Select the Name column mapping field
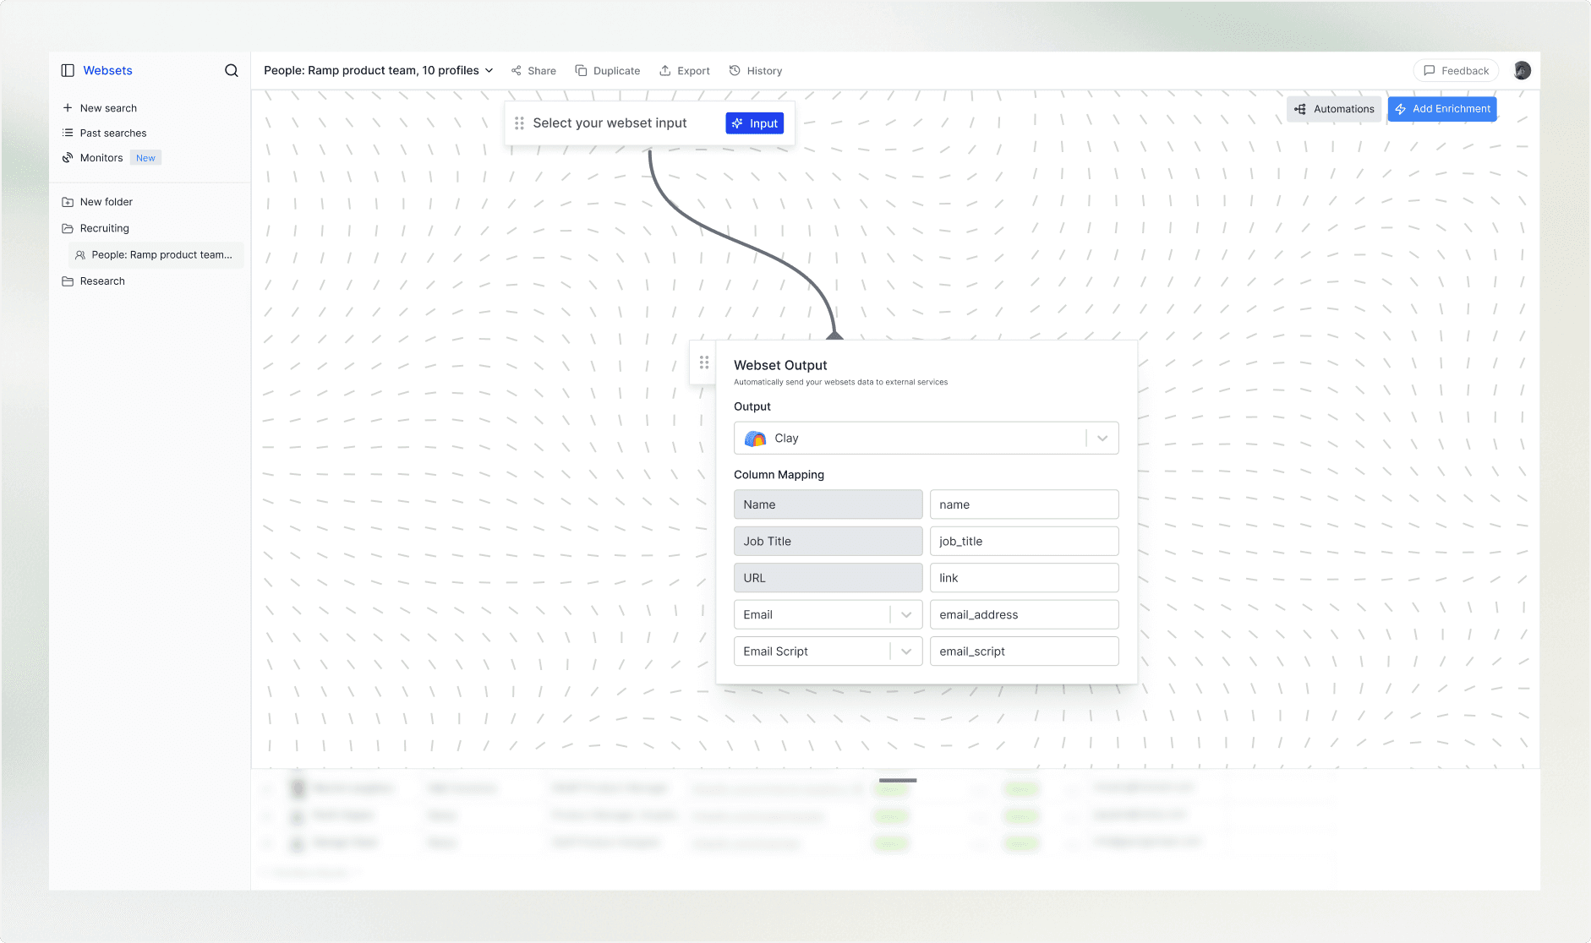Screen dimensions: 1591x943 click(828, 504)
